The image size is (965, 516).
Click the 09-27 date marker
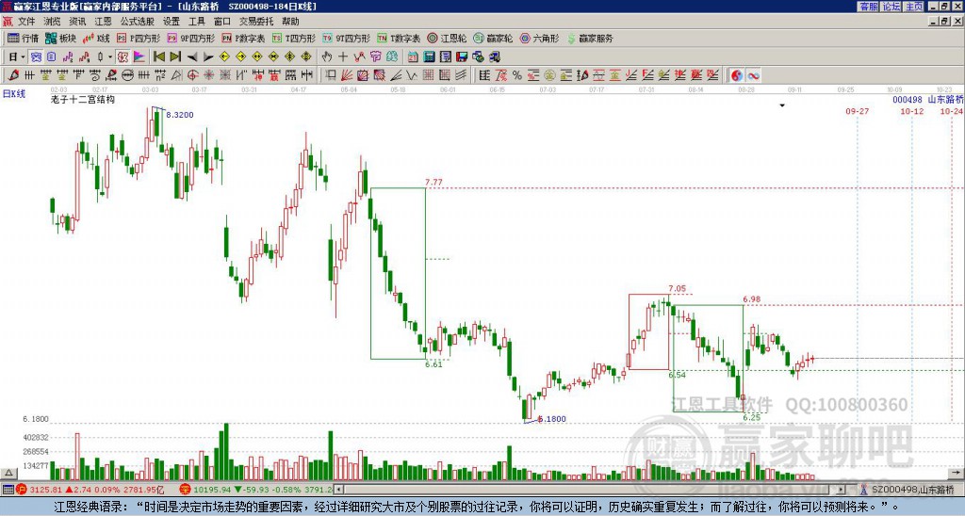pyautogui.click(x=858, y=111)
